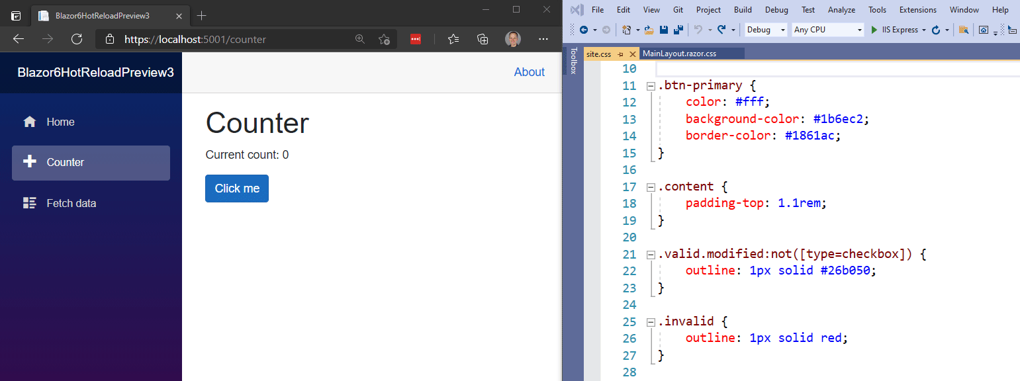Open a new browser tab
This screenshot has height=381, width=1020.
click(202, 15)
